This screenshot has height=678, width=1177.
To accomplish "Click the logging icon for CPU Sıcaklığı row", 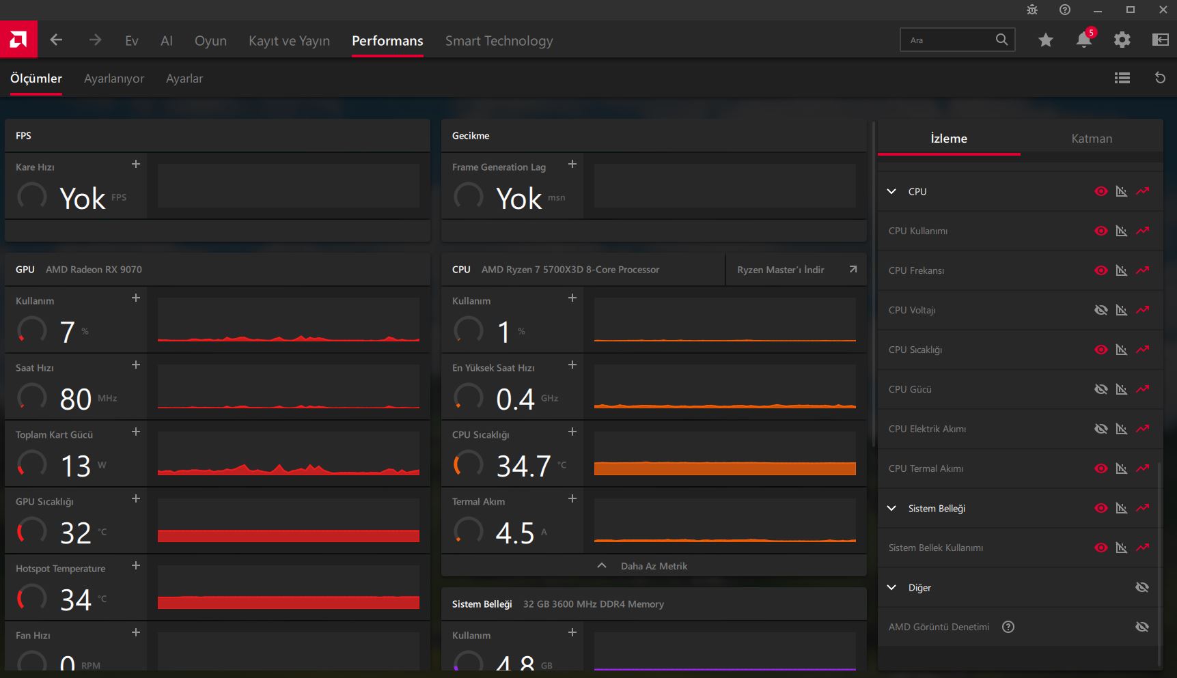I will (x=1122, y=350).
